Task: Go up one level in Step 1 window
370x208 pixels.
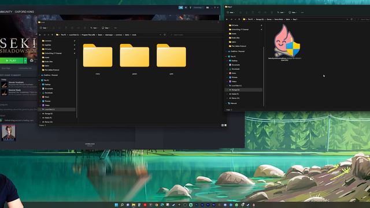Action: pyautogui.click(x=239, y=19)
